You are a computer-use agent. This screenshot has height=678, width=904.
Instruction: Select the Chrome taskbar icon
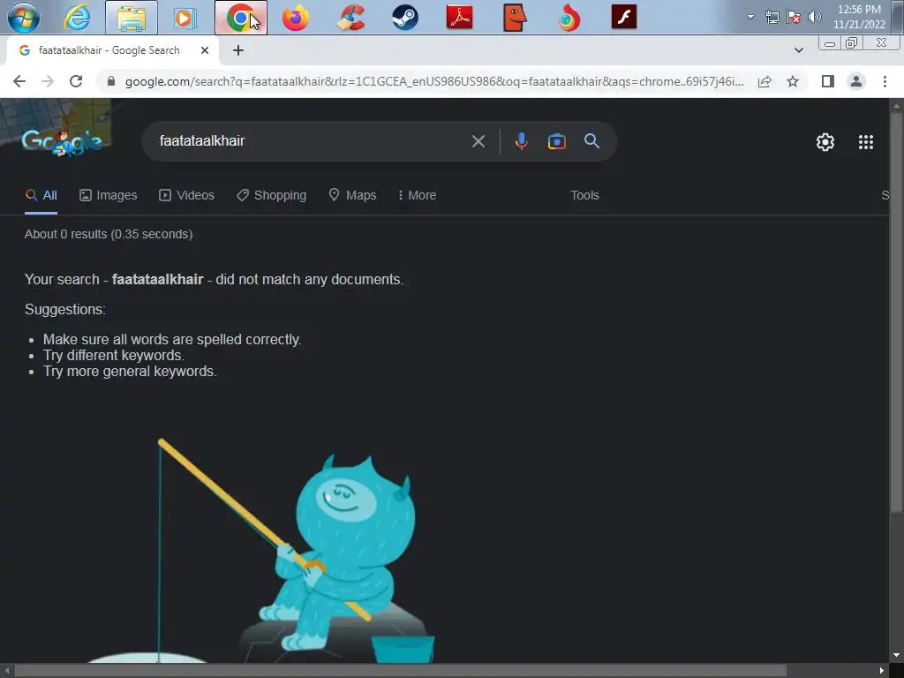[x=241, y=18]
